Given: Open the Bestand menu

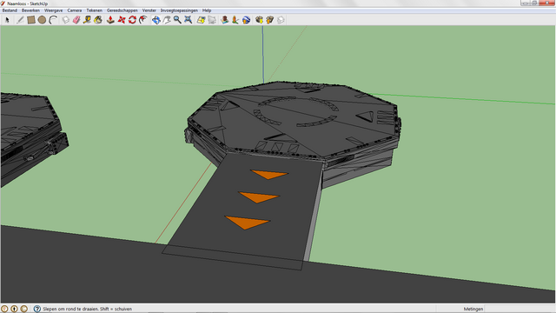Looking at the screenshot, I should 10,10.
